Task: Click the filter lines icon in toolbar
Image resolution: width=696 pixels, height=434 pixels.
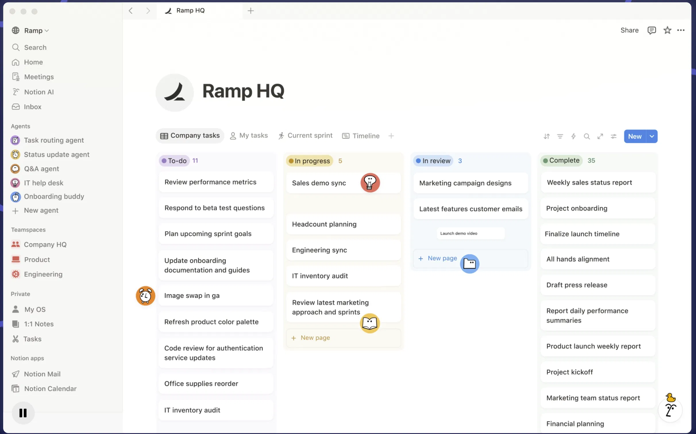Action: 560,136
